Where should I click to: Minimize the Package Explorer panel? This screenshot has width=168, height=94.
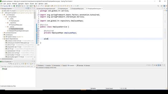click(32, 8)
